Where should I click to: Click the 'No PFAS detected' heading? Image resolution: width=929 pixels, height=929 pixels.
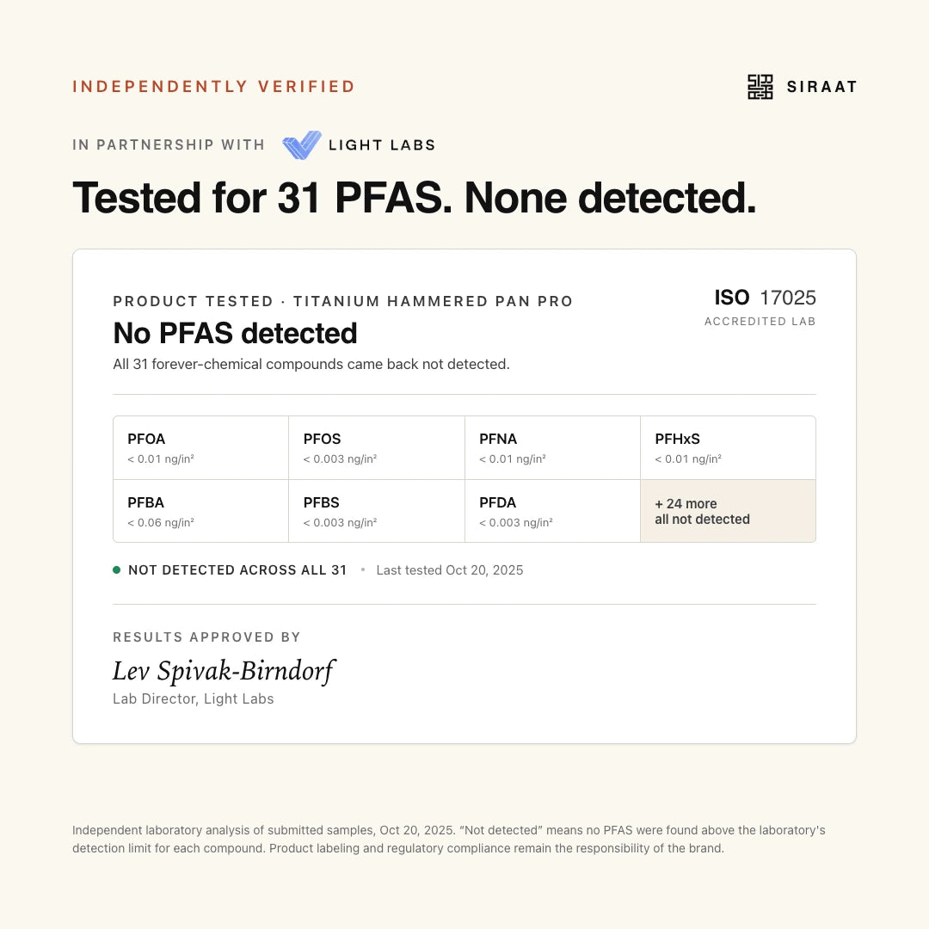pos(235,333)
